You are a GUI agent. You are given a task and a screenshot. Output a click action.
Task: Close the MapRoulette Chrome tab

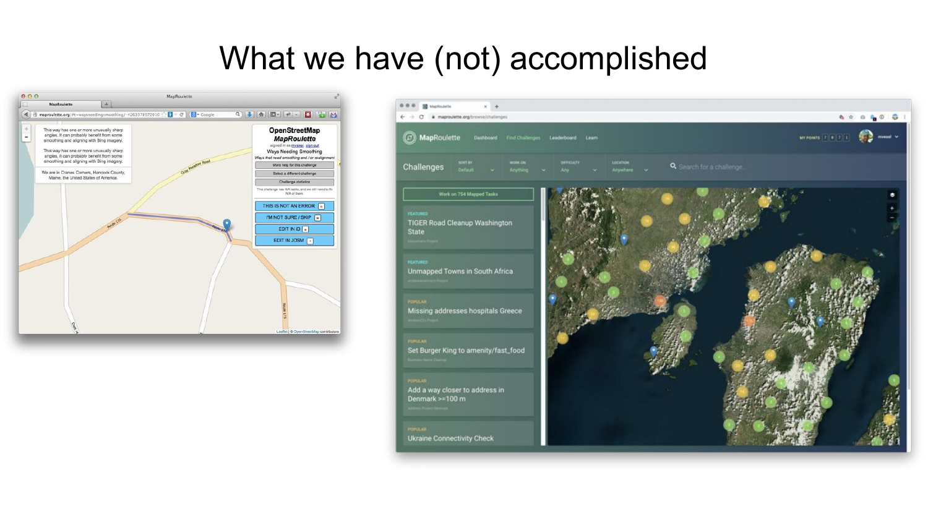[486, 106]
